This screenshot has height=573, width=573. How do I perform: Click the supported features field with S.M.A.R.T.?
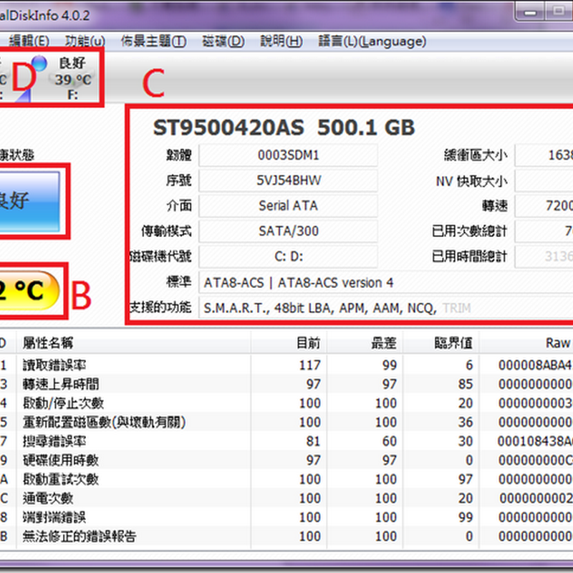click(386, 308)
